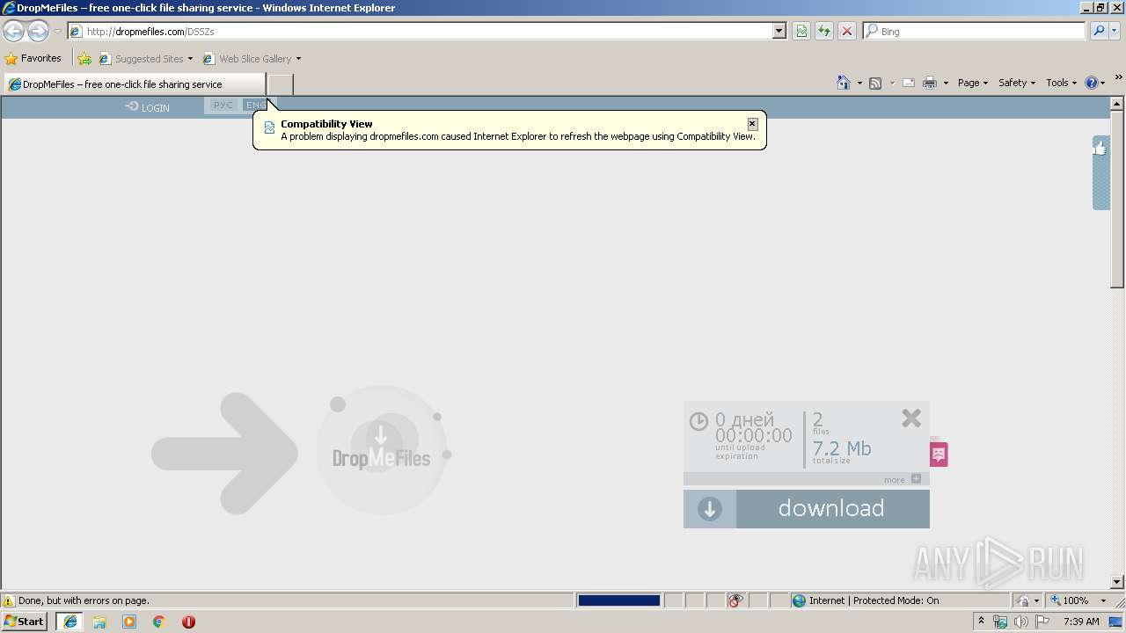The image size is (1126, 633).
Task: Expand the Print options dropdown arrow
Action: [946, 83]
